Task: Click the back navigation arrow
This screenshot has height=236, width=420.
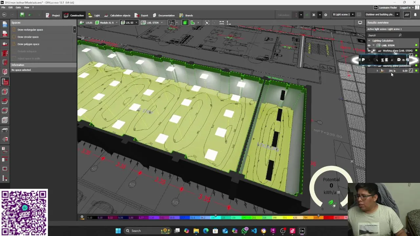Action: coord(4,15)
